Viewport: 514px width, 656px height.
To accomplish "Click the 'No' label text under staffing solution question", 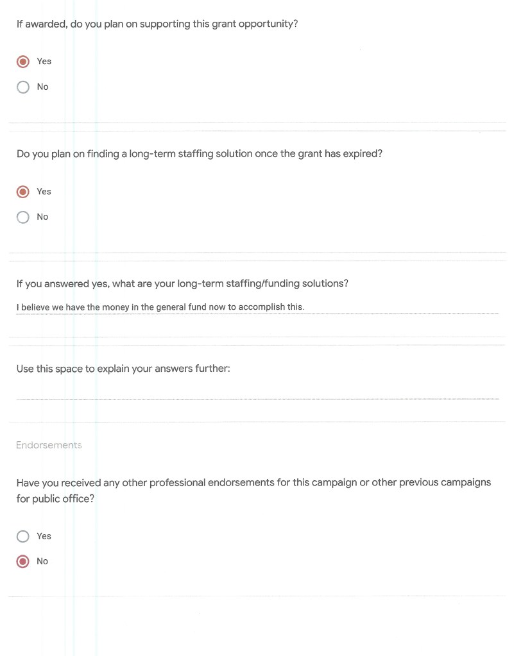I will (x=42, y=217).
